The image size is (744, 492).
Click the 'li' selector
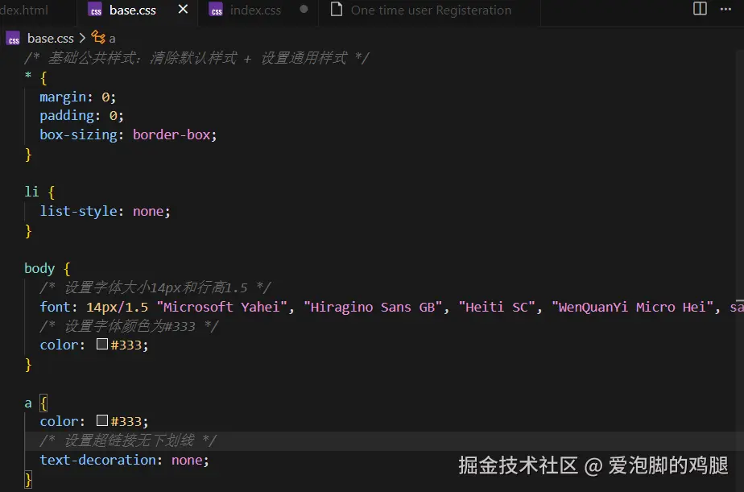[31, 192]
